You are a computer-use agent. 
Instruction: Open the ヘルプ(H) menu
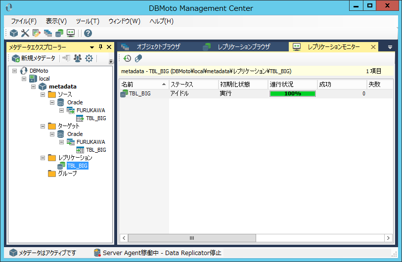point(162,21)
